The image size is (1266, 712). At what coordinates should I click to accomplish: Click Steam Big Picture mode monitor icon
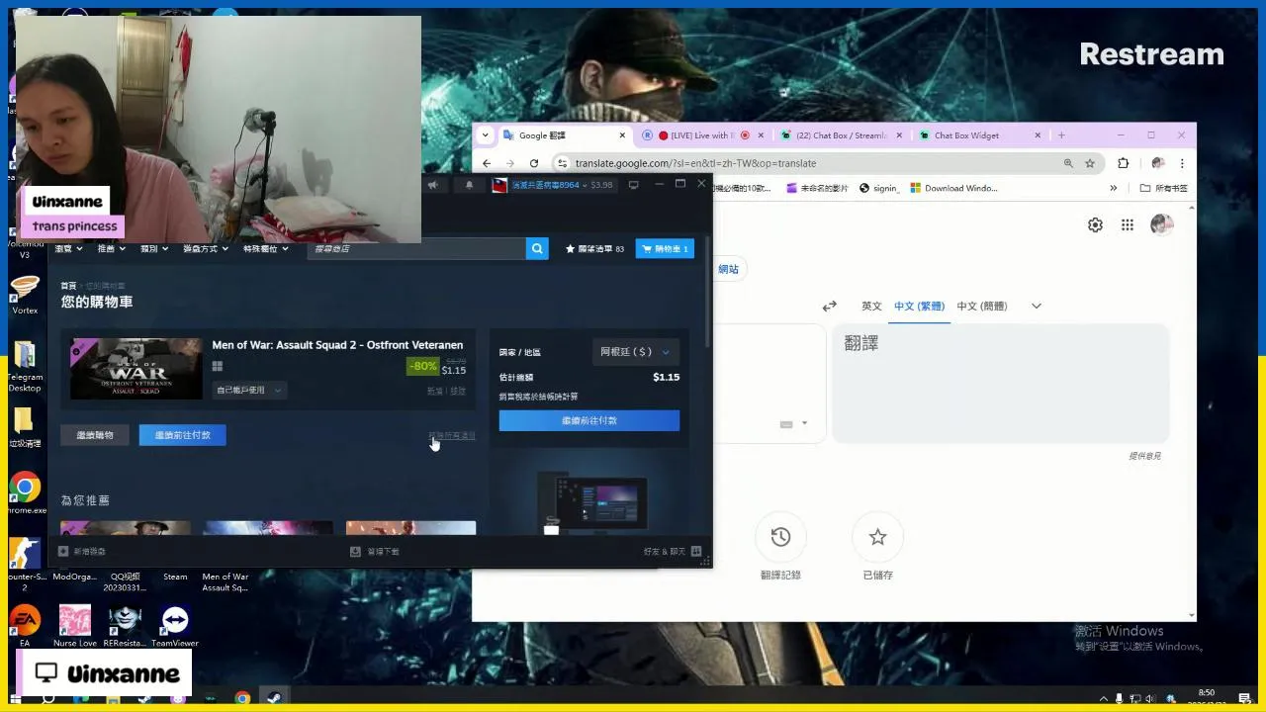tap(634, 184)
